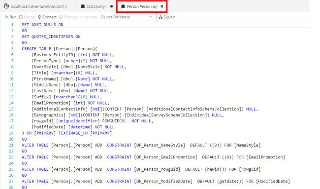Close the Person.Person.sql tab
Image resolution: width=320 pixels, height=189 pixels.
click(x=162, y=6)
